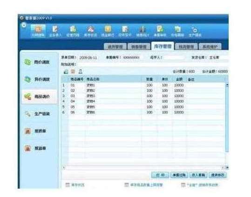
Task: Open 同价调拨 in the left sidebar
Action: point(38,62)
